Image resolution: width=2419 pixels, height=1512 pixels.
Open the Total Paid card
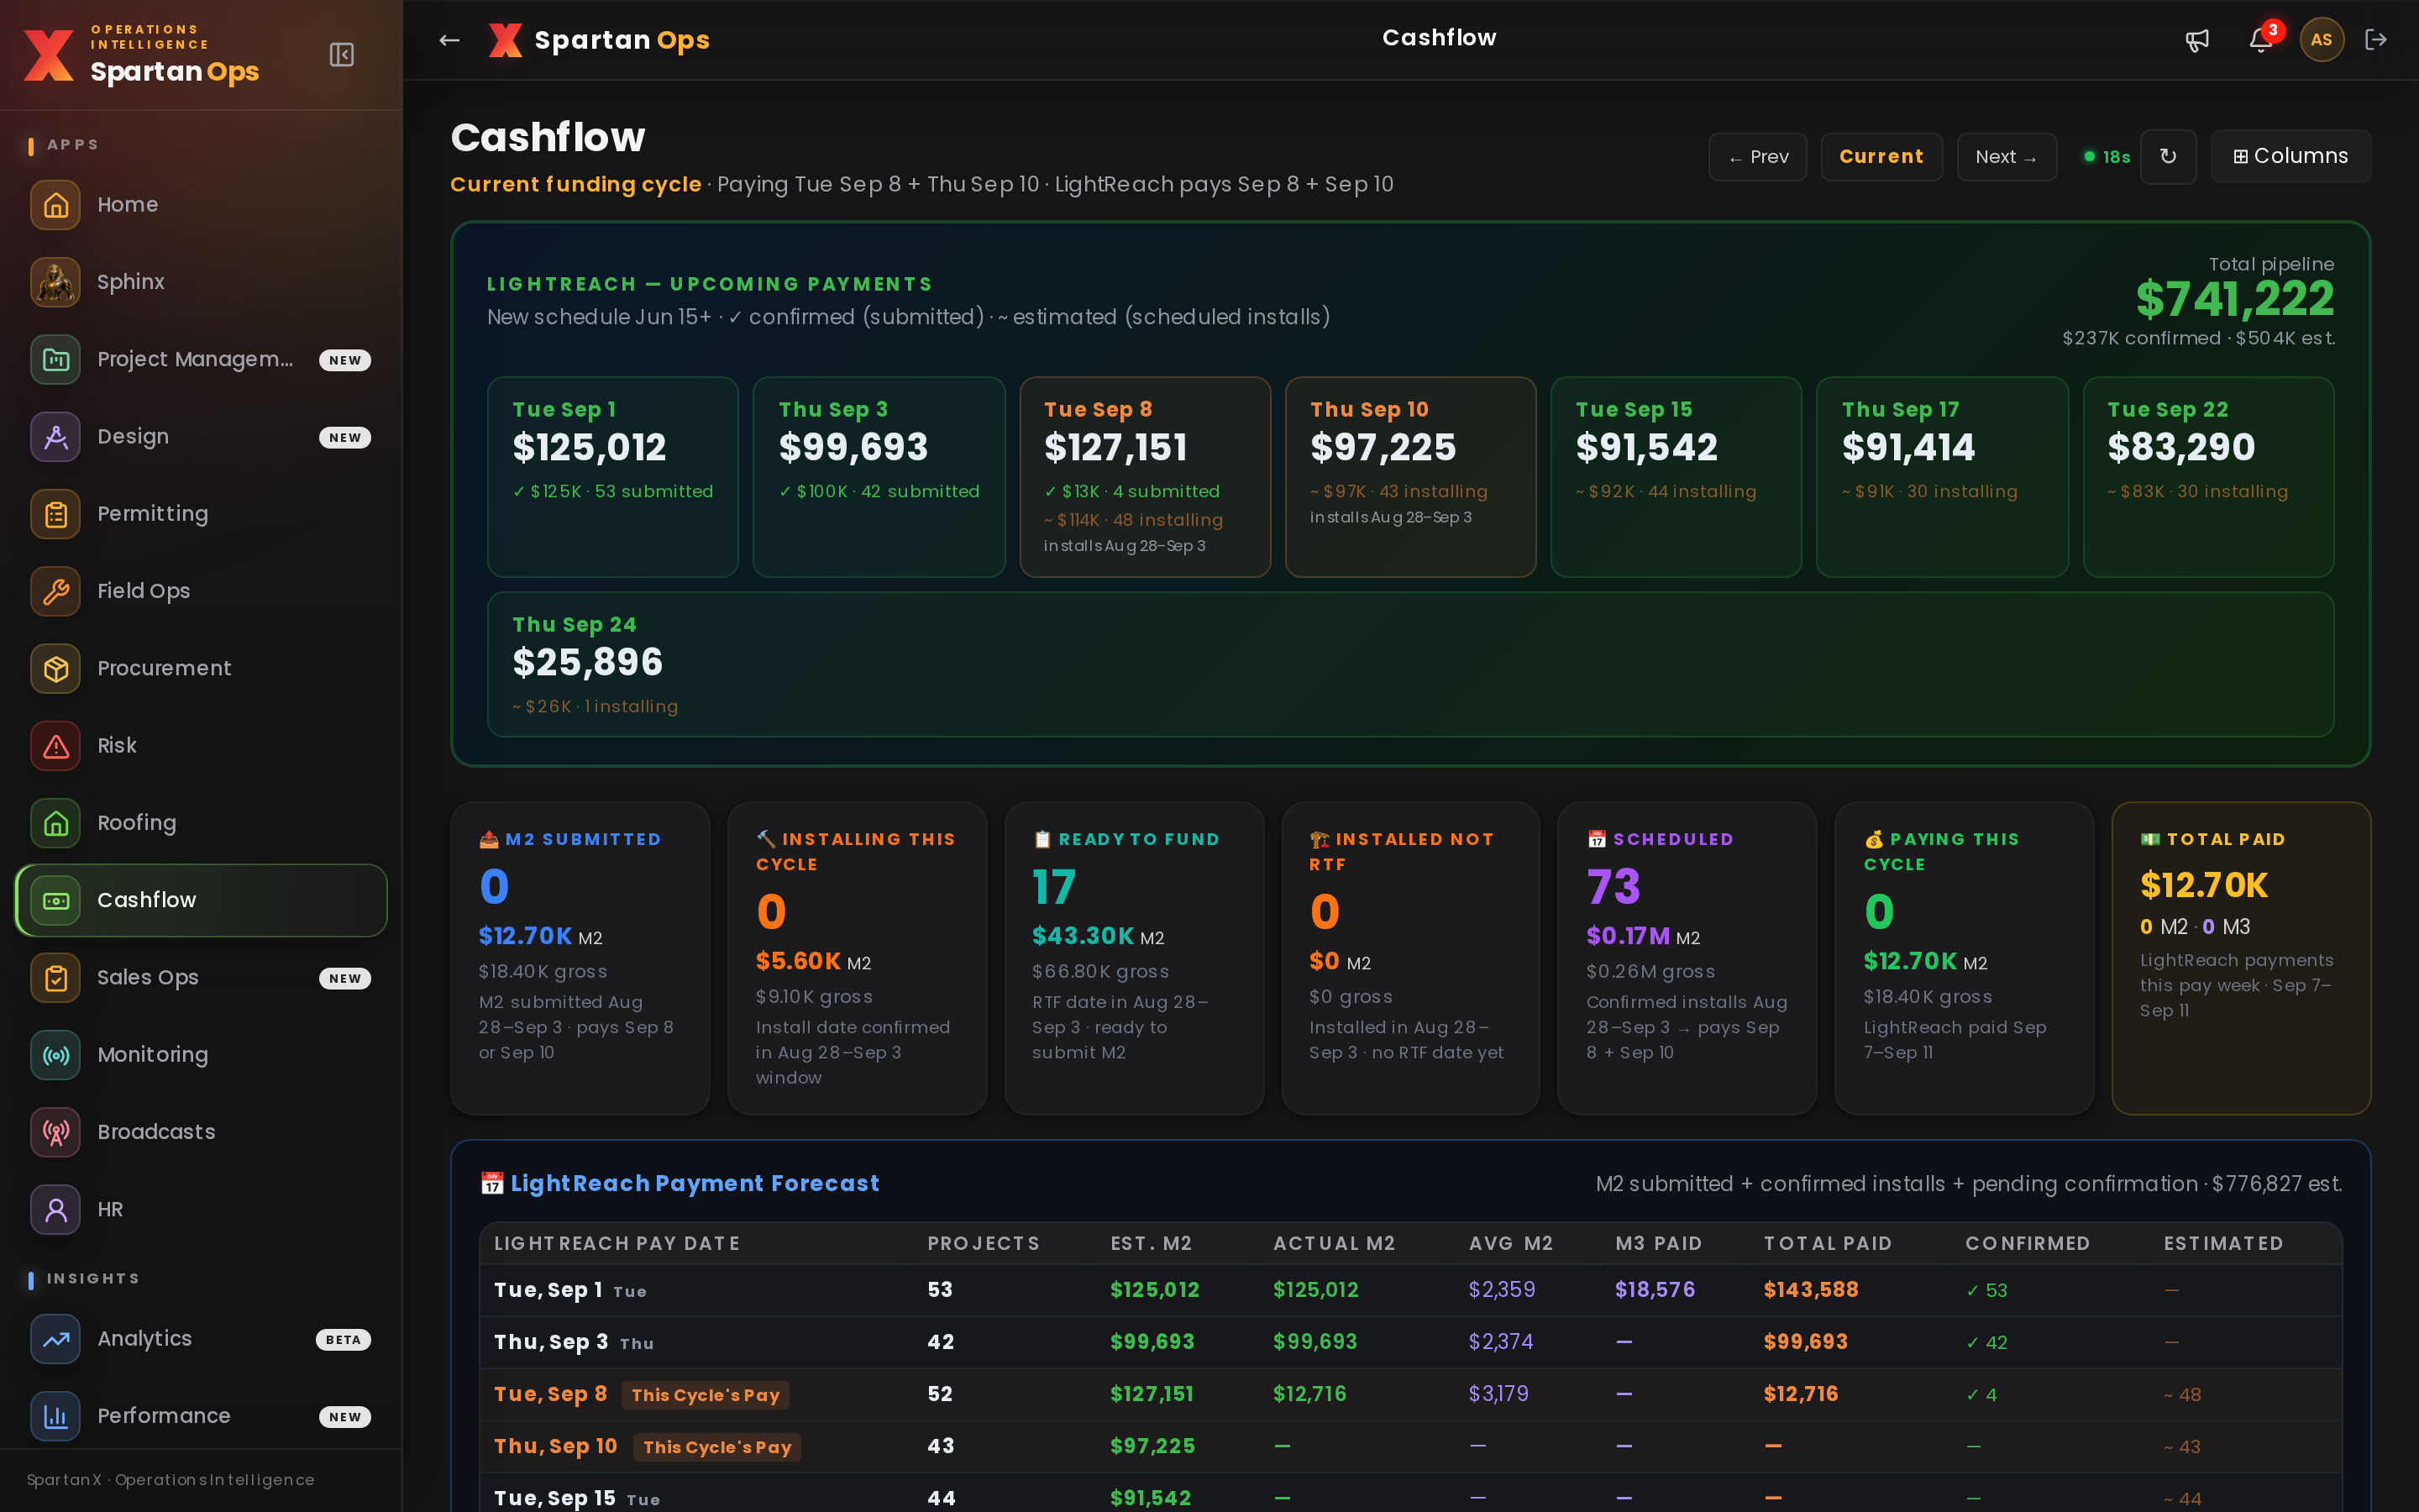click(2241, 958)
